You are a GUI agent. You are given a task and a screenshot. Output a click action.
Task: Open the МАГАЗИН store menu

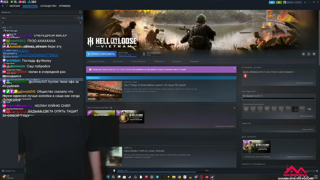(x=15, y=6)
